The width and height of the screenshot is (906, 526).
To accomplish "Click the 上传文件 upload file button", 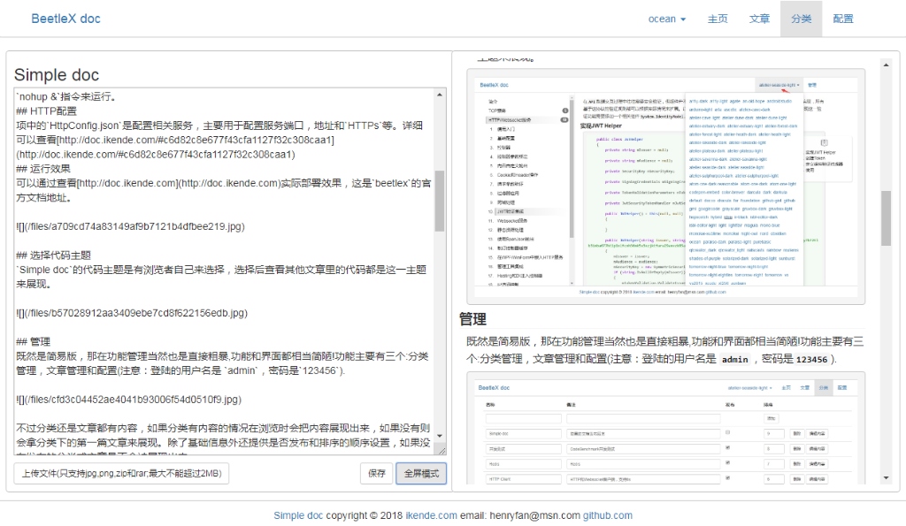I will 121,474.
